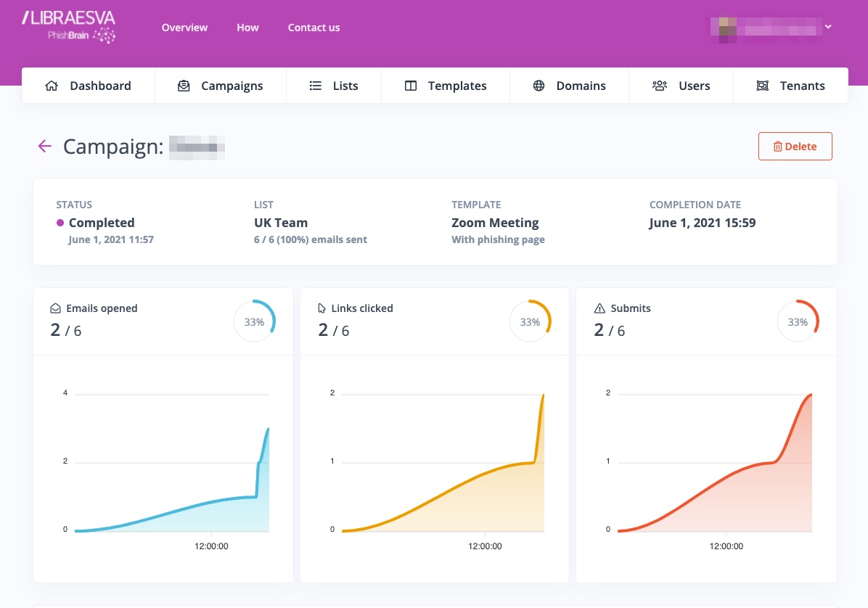
Task: Click the Campaigns envelope icon
Action: [184, 86]
